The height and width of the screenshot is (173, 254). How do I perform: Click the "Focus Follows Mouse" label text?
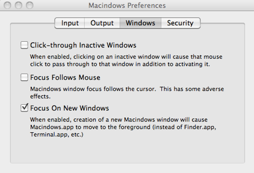(65, 78)
